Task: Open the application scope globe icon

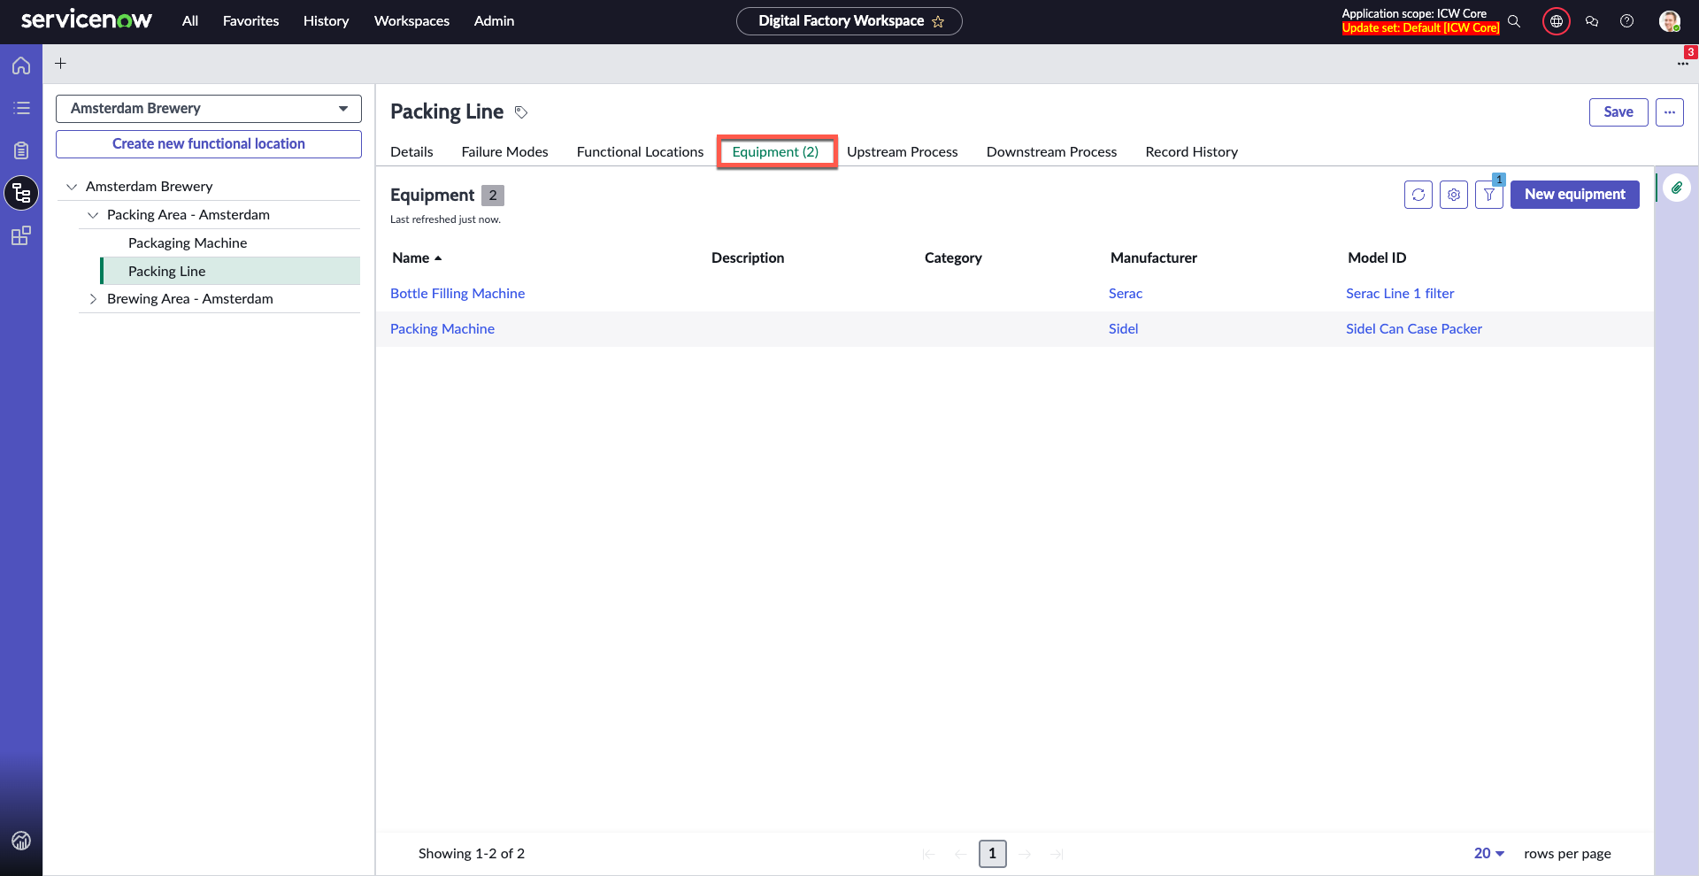Action: 1557,21
